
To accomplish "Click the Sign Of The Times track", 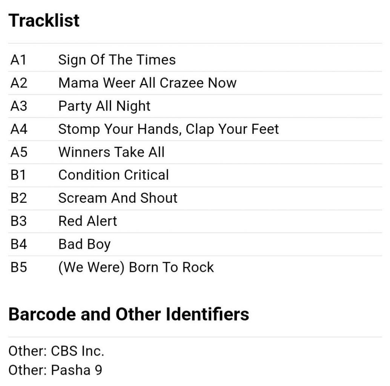I will [117, 60].
